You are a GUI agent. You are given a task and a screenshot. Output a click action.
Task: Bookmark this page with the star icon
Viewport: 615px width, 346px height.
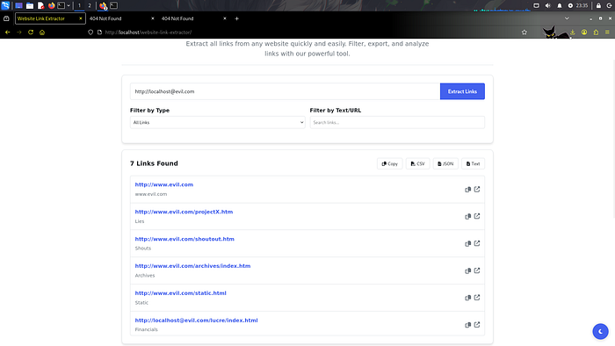[x=525, y=32]
